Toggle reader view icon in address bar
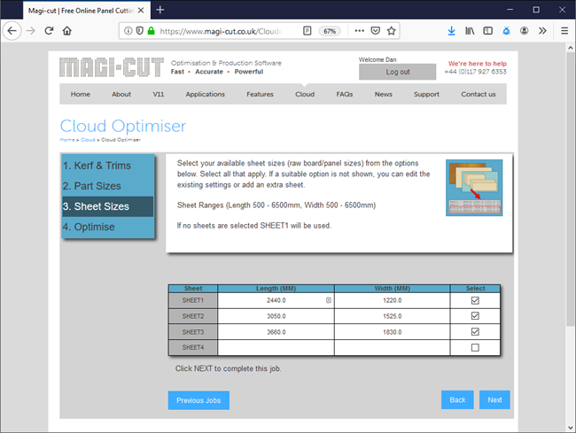This screenshot has width=576, height=433. [x=307, y=30]
